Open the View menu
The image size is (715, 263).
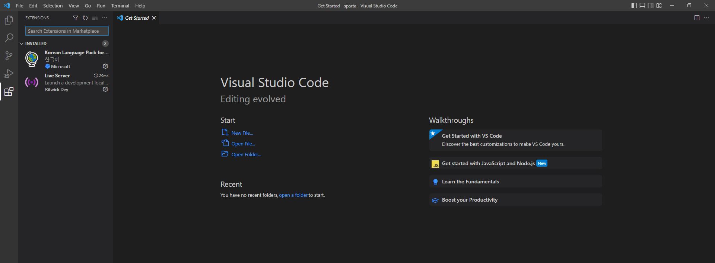74,6
